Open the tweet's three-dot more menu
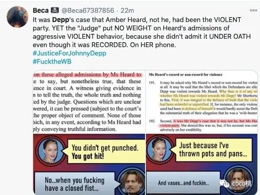This screenshot has height=195, width=260. tap(253, 10)
